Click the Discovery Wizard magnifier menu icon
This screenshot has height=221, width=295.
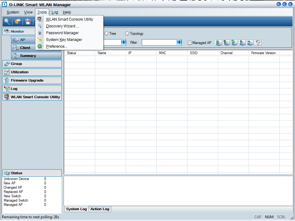click(40, 26)
